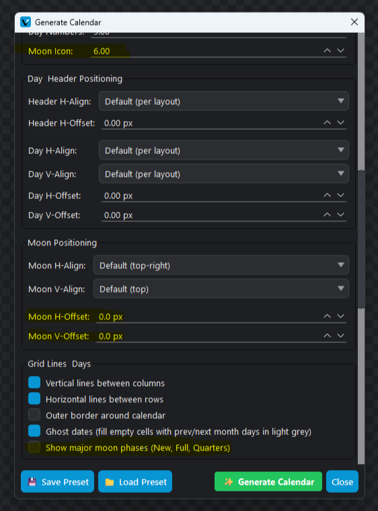Decrease Day H-Offset with down arrow

341,196
